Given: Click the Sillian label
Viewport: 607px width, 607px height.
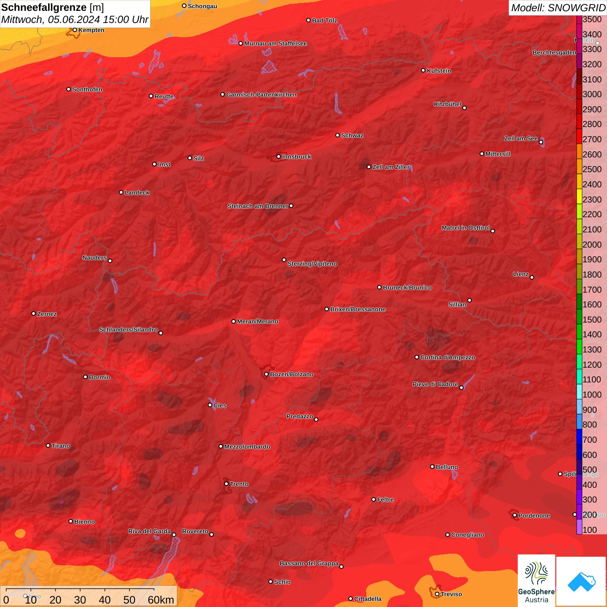Looking at the screenshot, I should coord(457,304).
